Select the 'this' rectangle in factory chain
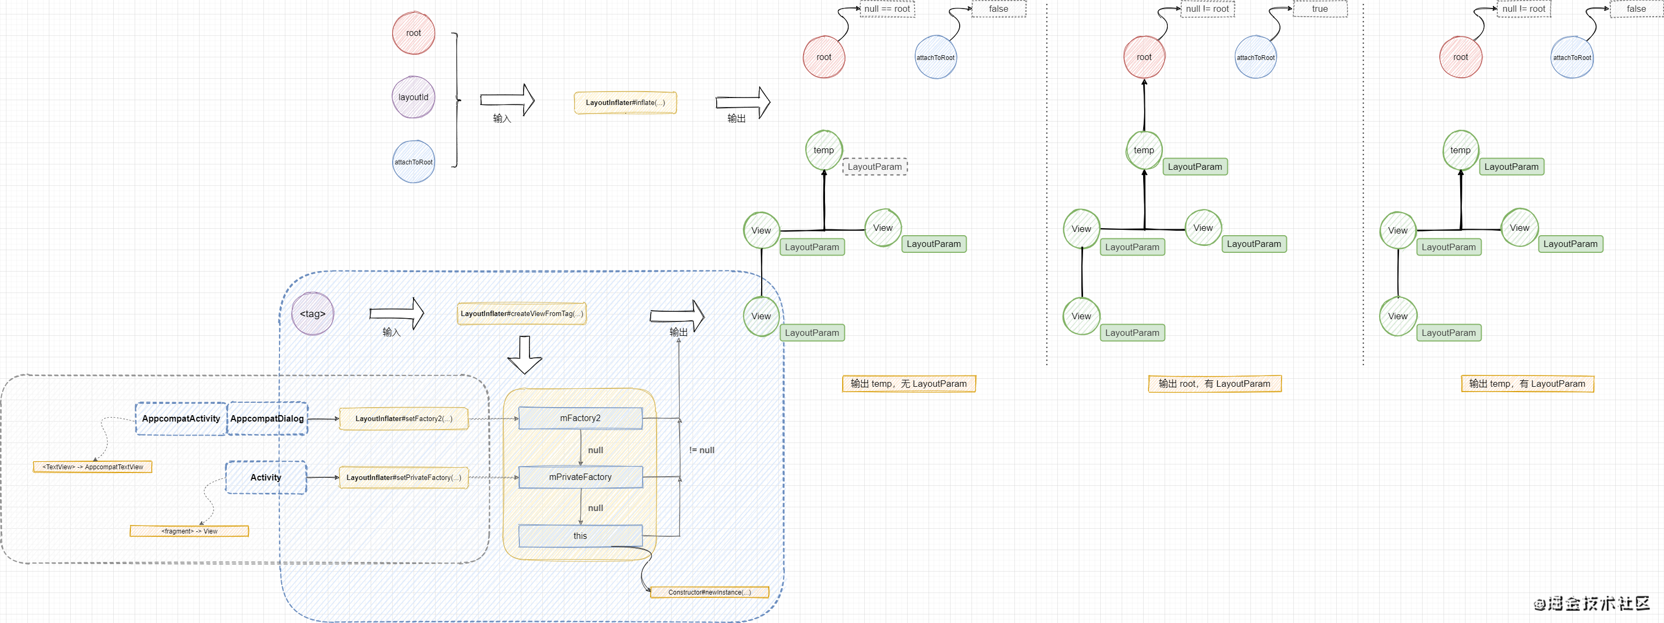1664x623 pixels. (579, 536)
